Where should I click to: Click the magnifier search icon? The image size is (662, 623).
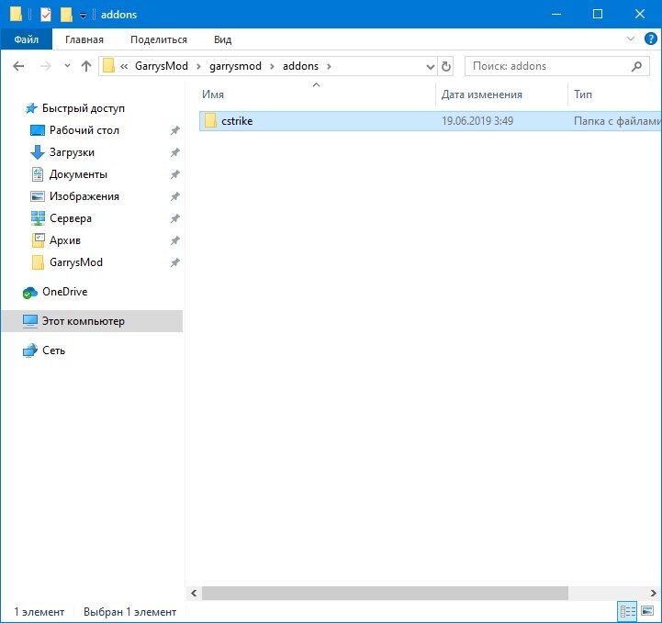[x=636, y=66]
